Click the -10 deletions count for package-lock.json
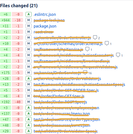 click(17, 20)
